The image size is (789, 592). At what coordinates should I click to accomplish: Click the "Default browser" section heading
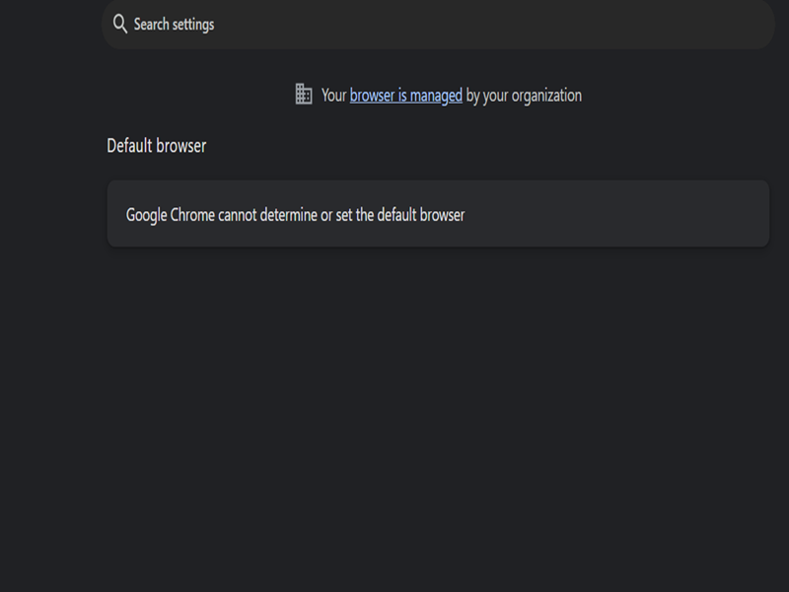coord(157,146)
